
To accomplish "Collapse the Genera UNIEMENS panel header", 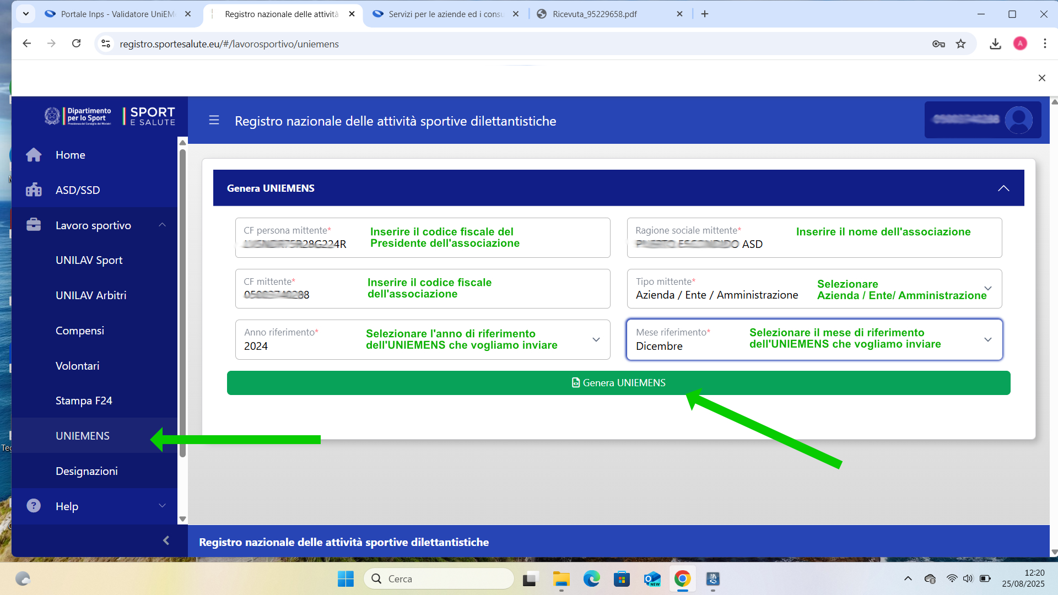I will (x=1003, y=188).
